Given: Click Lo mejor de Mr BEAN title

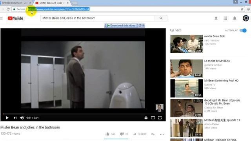Looking at the screenshot, I should tap(217, 61).
